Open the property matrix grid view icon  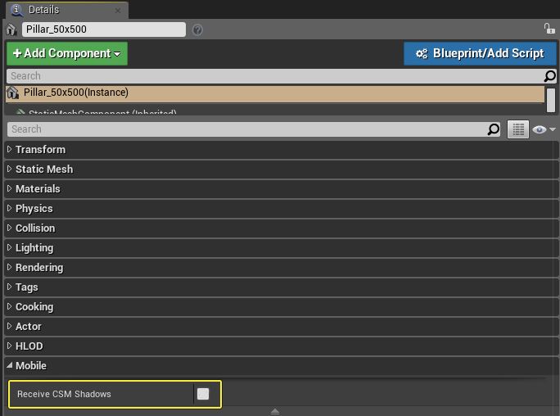tap(517, 129)
